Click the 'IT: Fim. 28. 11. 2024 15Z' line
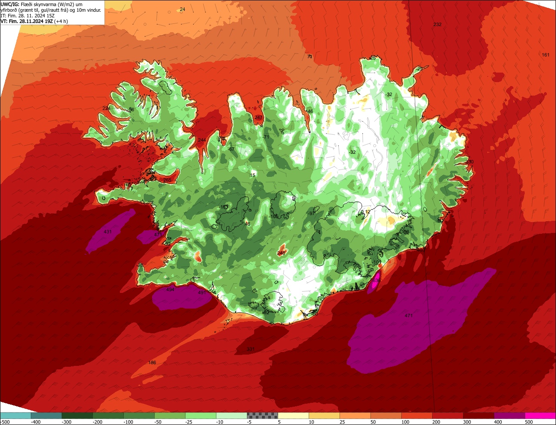556x425 pixels. pos(28,15)
